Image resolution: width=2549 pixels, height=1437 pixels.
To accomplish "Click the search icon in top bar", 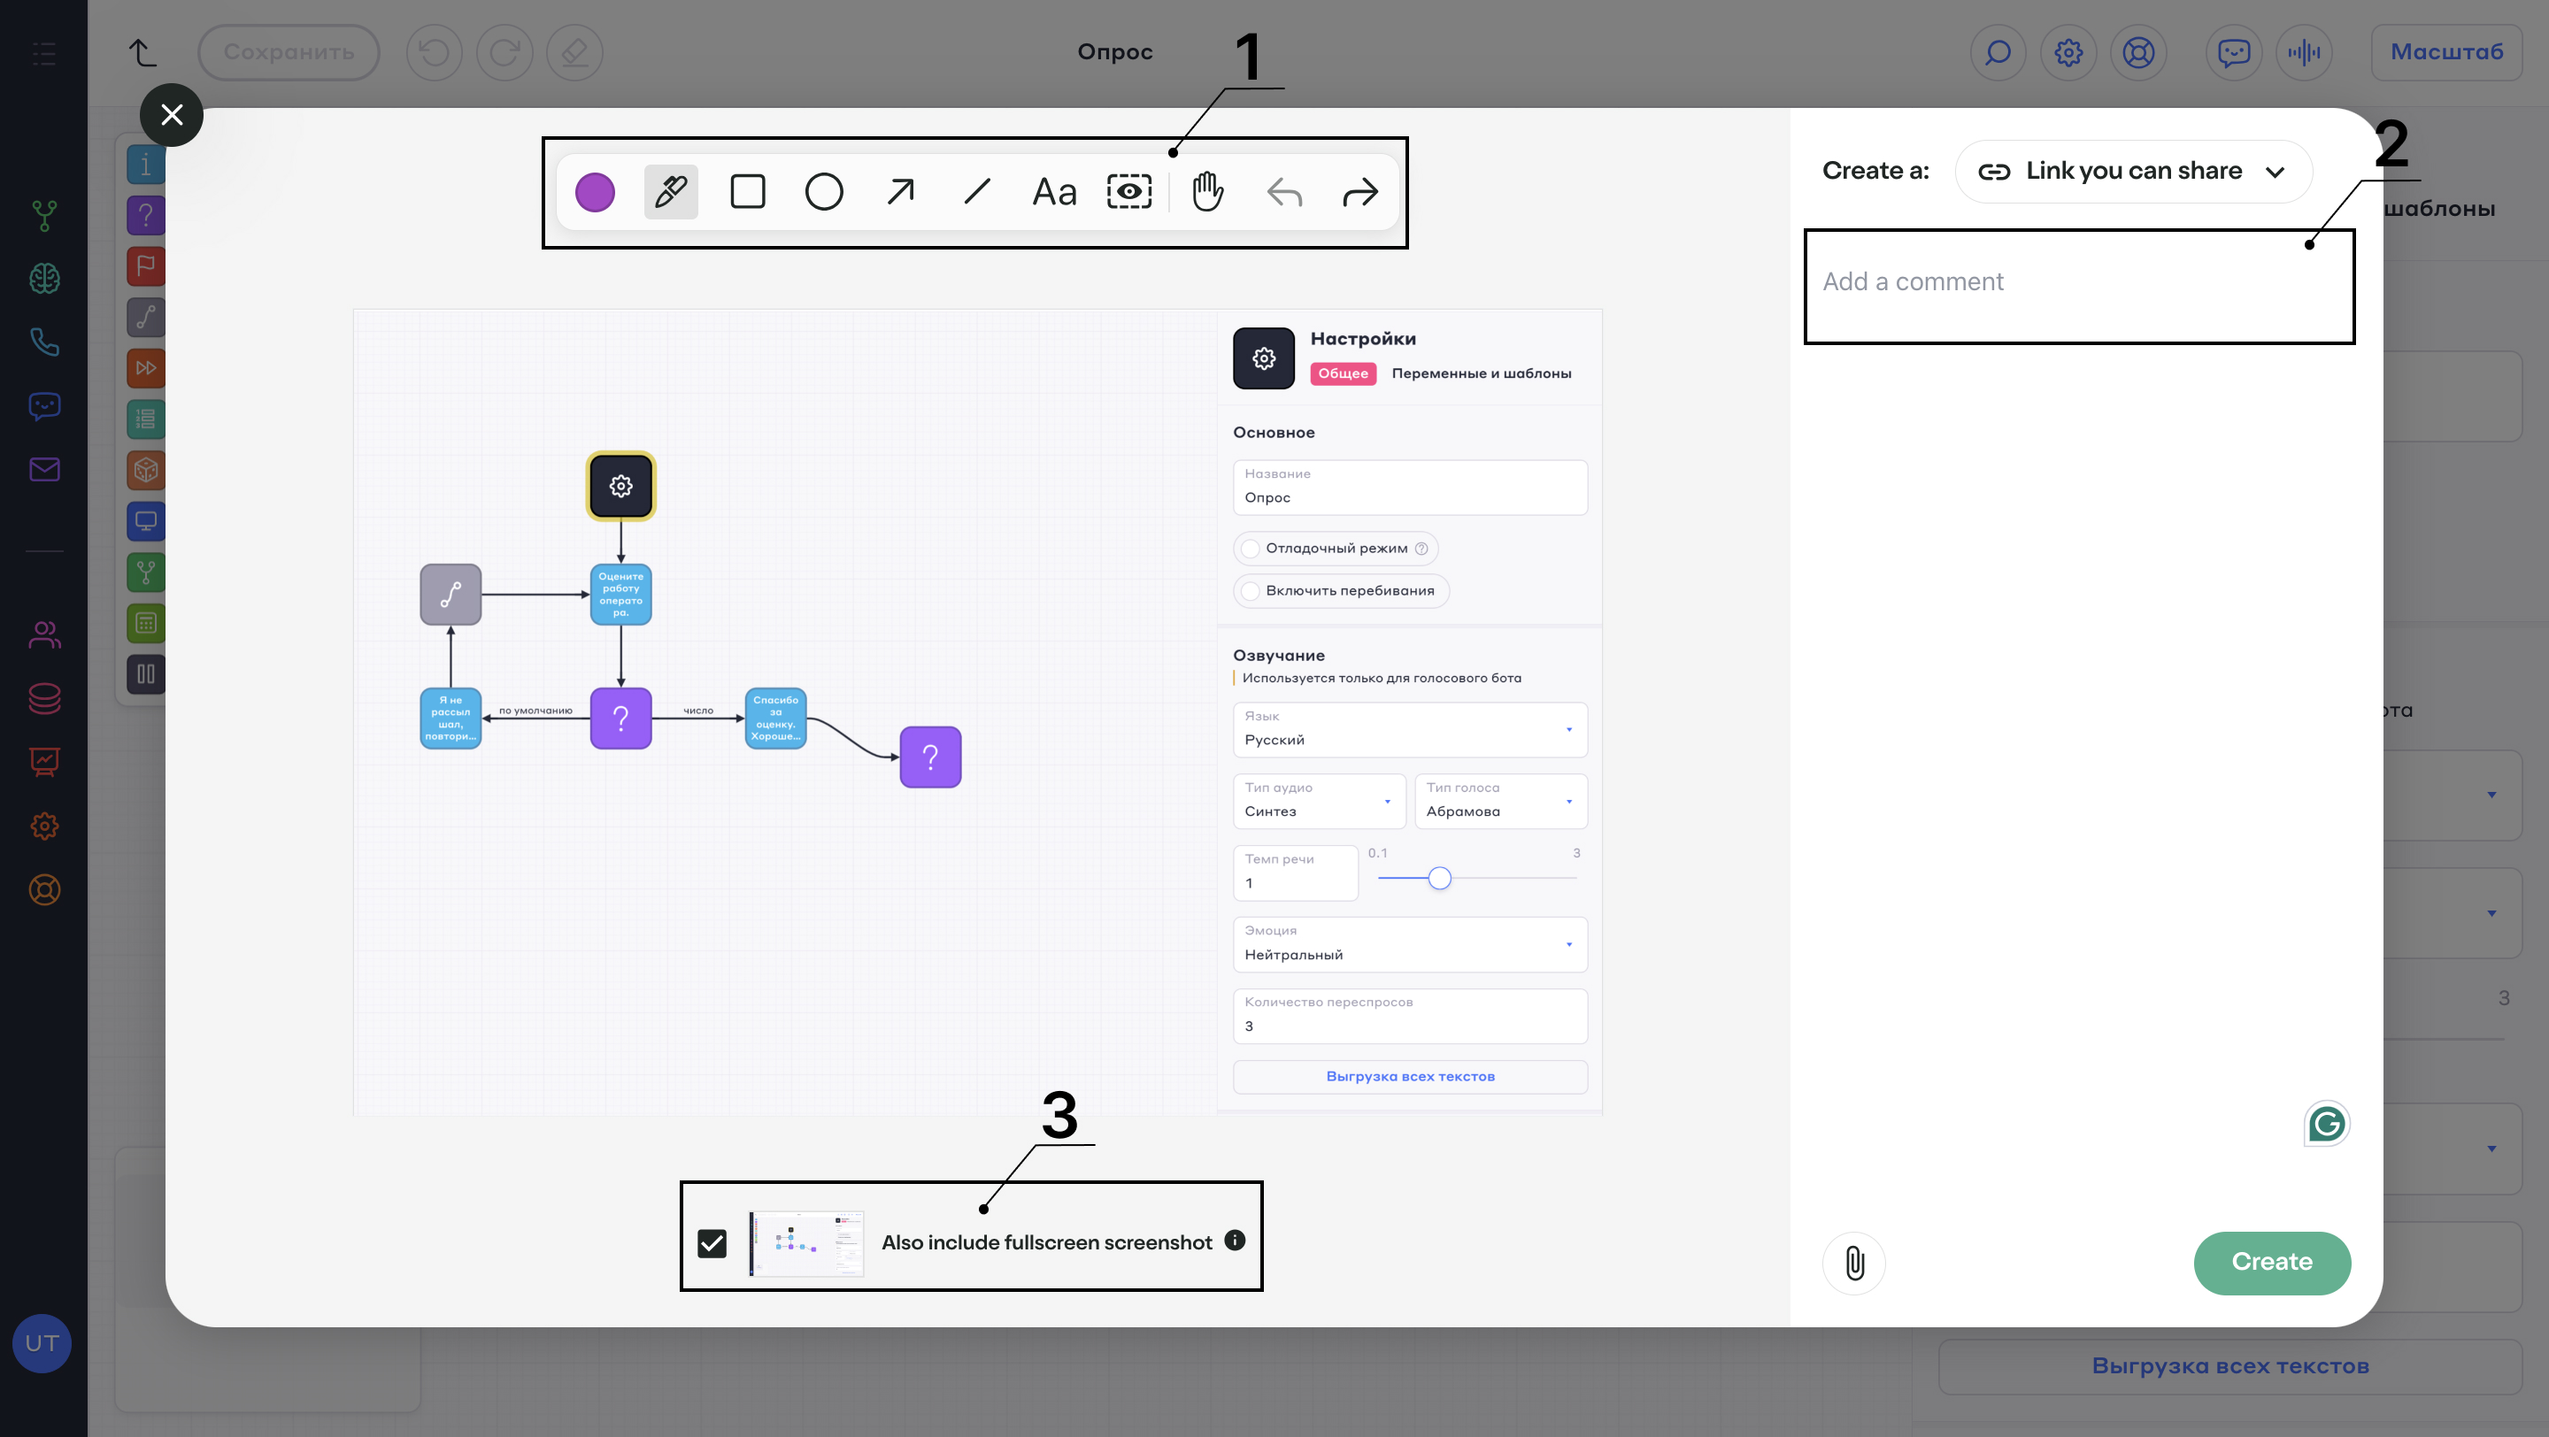I will pyautogui.click(x=1998, y=52).
